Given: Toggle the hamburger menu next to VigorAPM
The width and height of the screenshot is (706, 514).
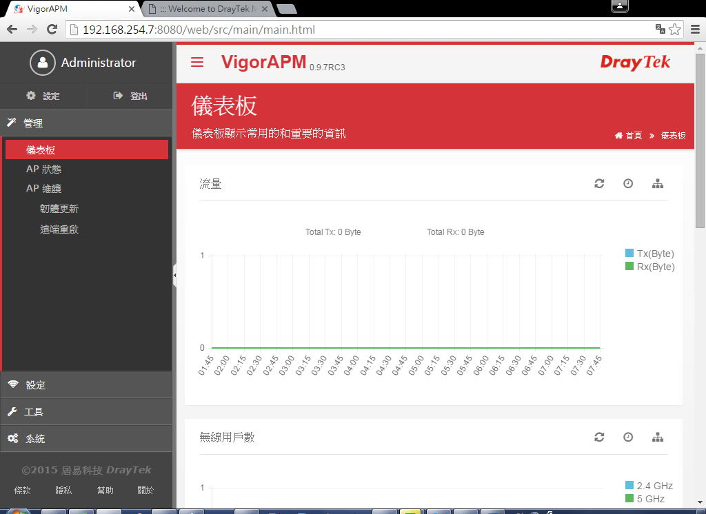Looking at the screenshot, I should pos(197,62).
